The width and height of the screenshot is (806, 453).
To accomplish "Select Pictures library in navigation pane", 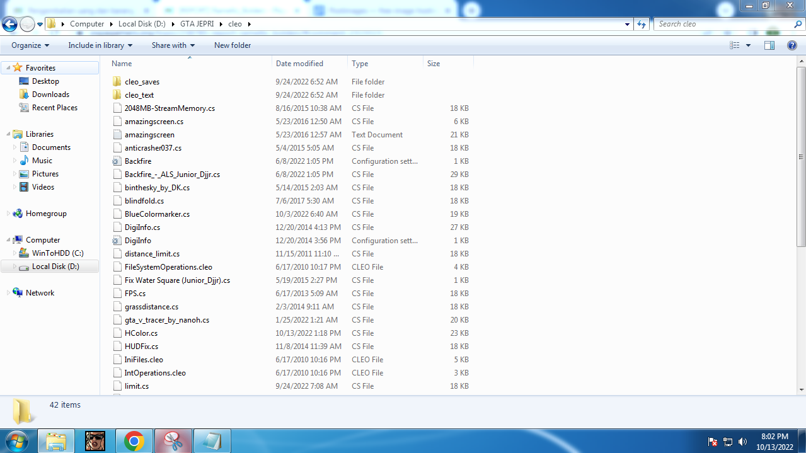I will 45,174.
